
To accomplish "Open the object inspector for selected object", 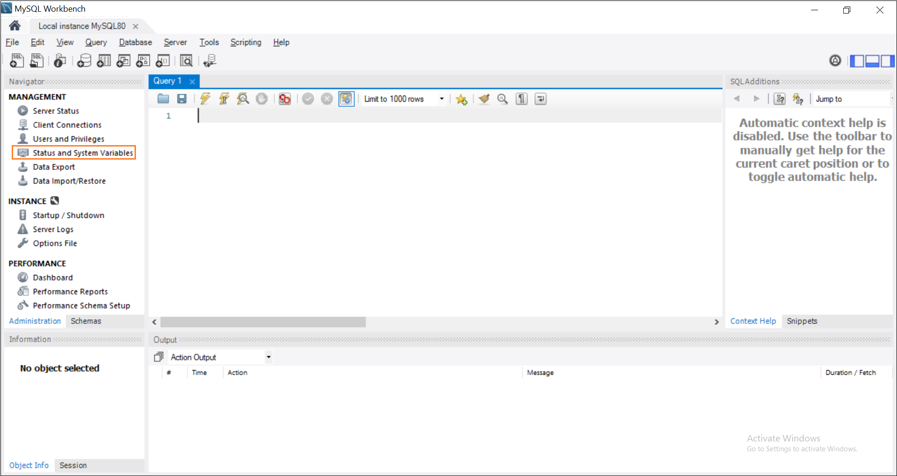I will point(60,61).
